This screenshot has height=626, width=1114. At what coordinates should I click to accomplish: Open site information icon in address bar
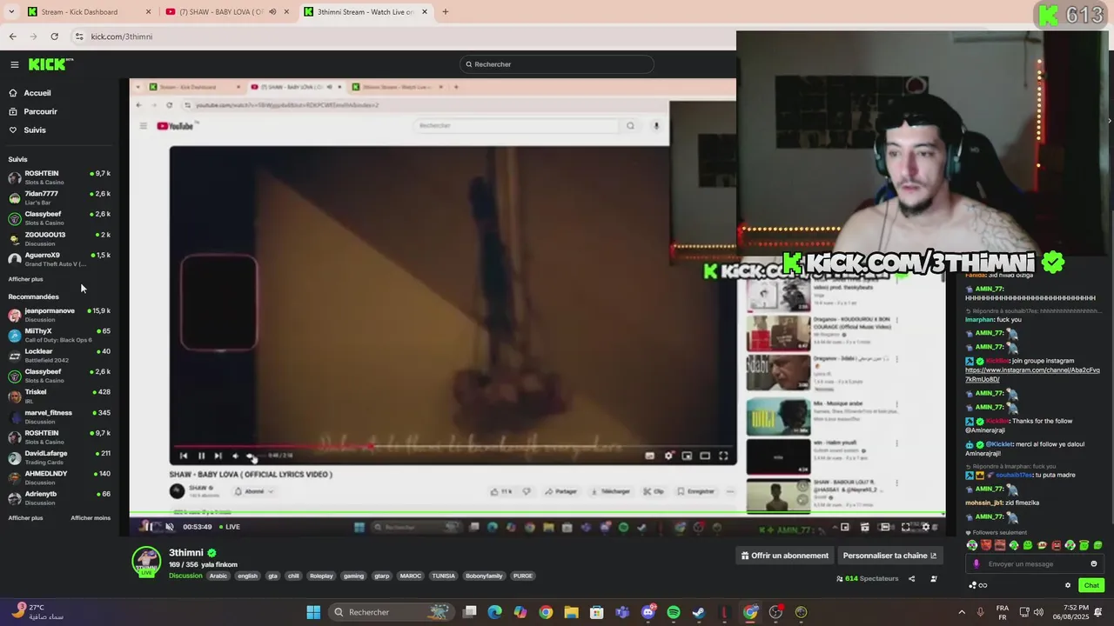[79, 37]
